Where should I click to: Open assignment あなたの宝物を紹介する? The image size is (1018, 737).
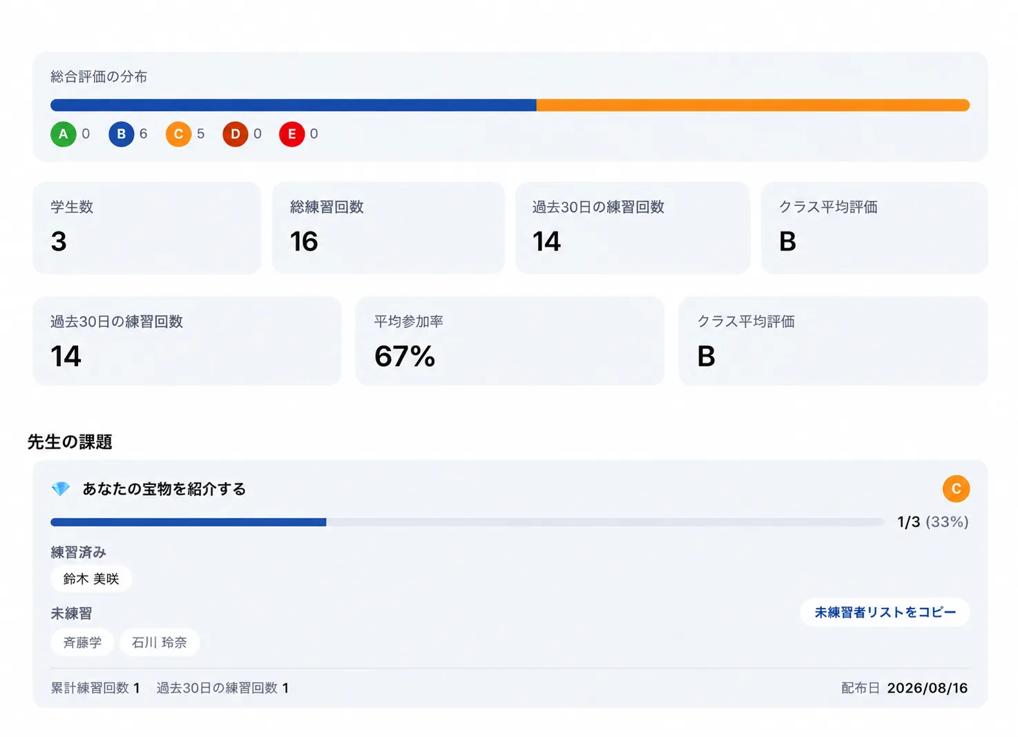coord(164,489)
